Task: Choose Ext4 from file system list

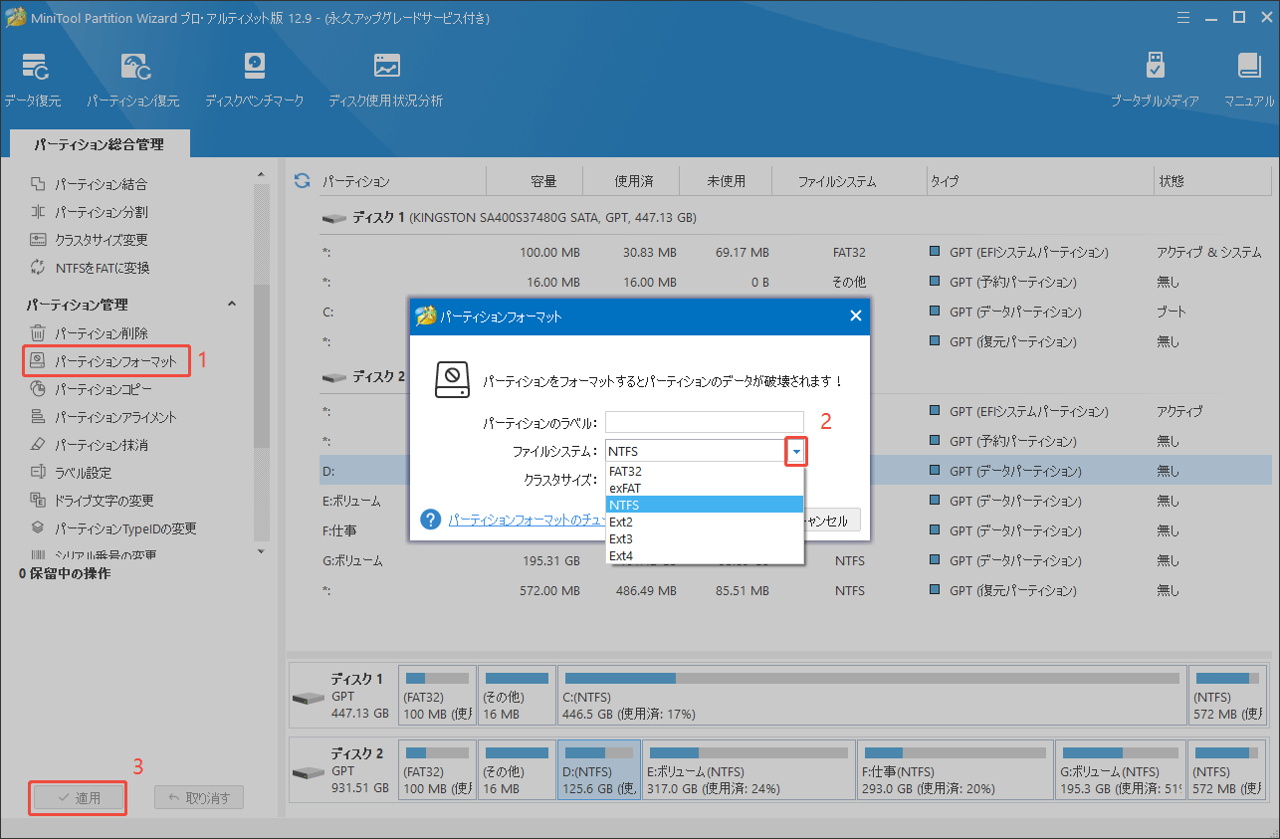Action: click(705, 555)
